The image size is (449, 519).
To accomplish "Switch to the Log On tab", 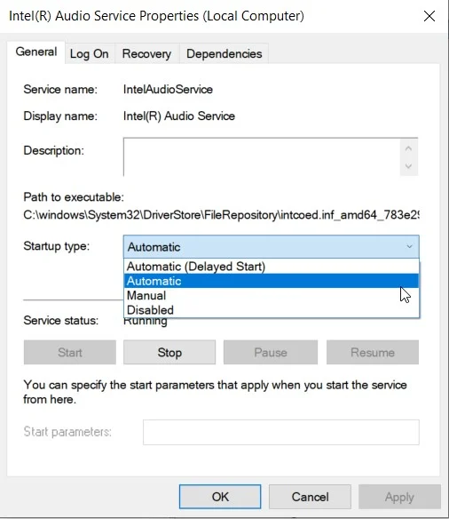I will [90, 53].
